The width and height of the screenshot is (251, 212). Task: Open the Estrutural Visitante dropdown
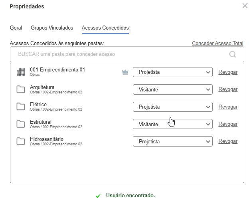(x=173, y=124)
